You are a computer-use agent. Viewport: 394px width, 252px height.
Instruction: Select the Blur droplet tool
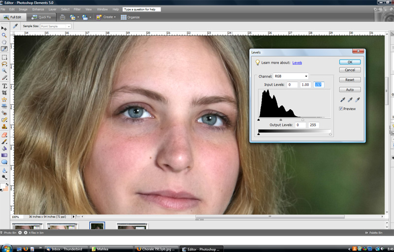tap(4, 170)
